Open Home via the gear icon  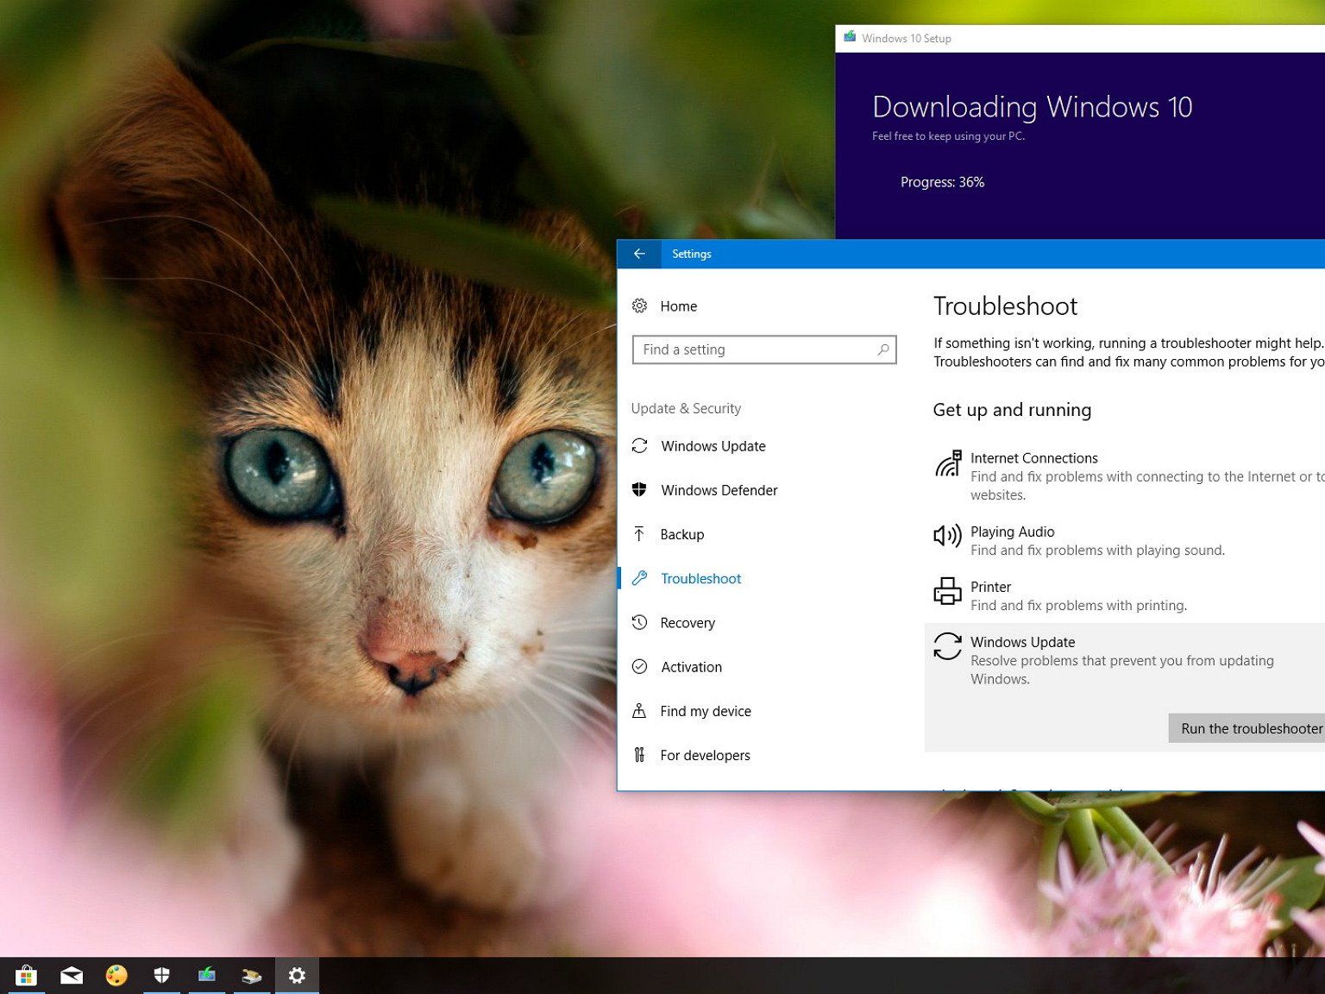(x=639, y=305)
